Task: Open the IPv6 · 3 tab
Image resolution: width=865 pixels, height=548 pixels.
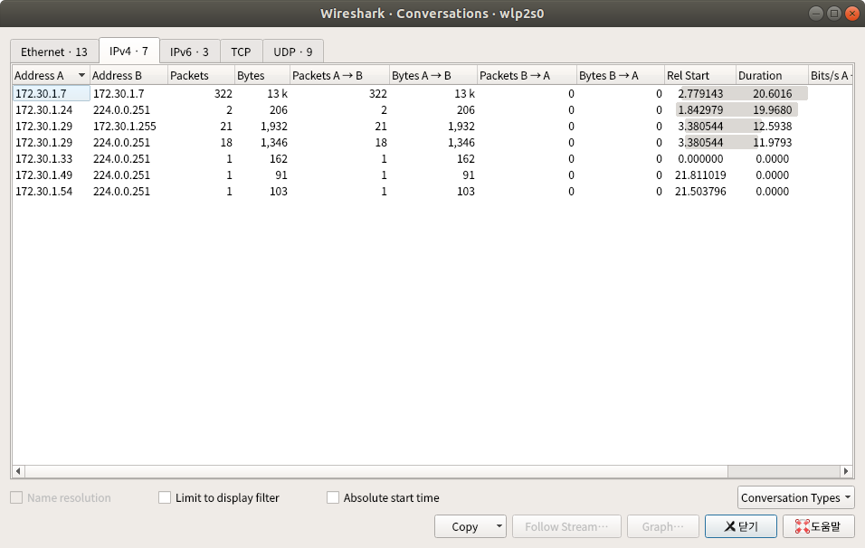Action: pyautogui.click(x=189, y=52)
